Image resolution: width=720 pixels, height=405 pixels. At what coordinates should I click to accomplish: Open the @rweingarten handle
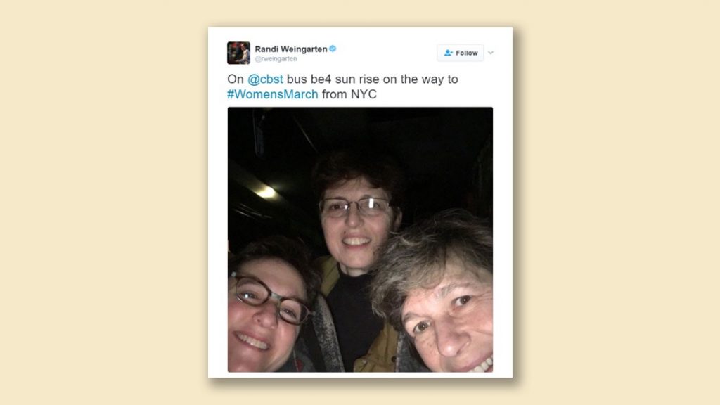coord(276,59)
